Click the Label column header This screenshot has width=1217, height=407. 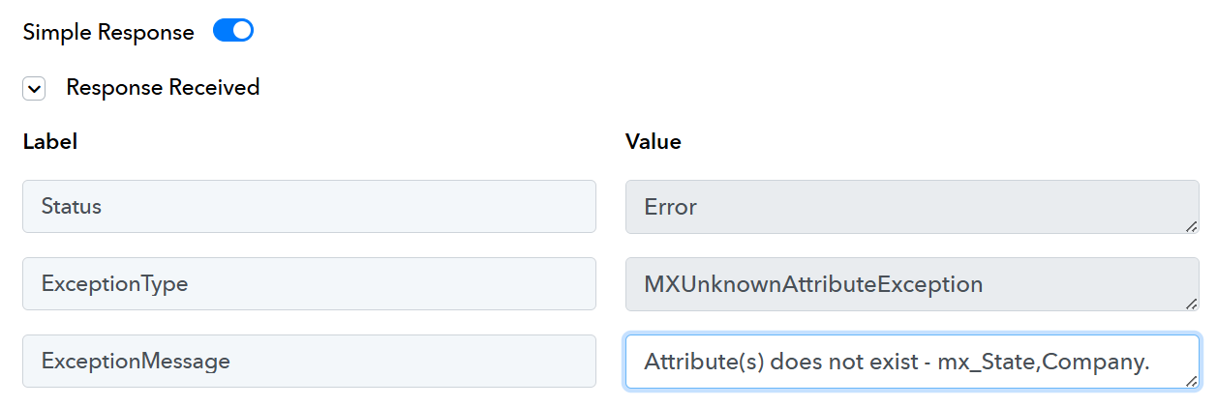(50, 141)
